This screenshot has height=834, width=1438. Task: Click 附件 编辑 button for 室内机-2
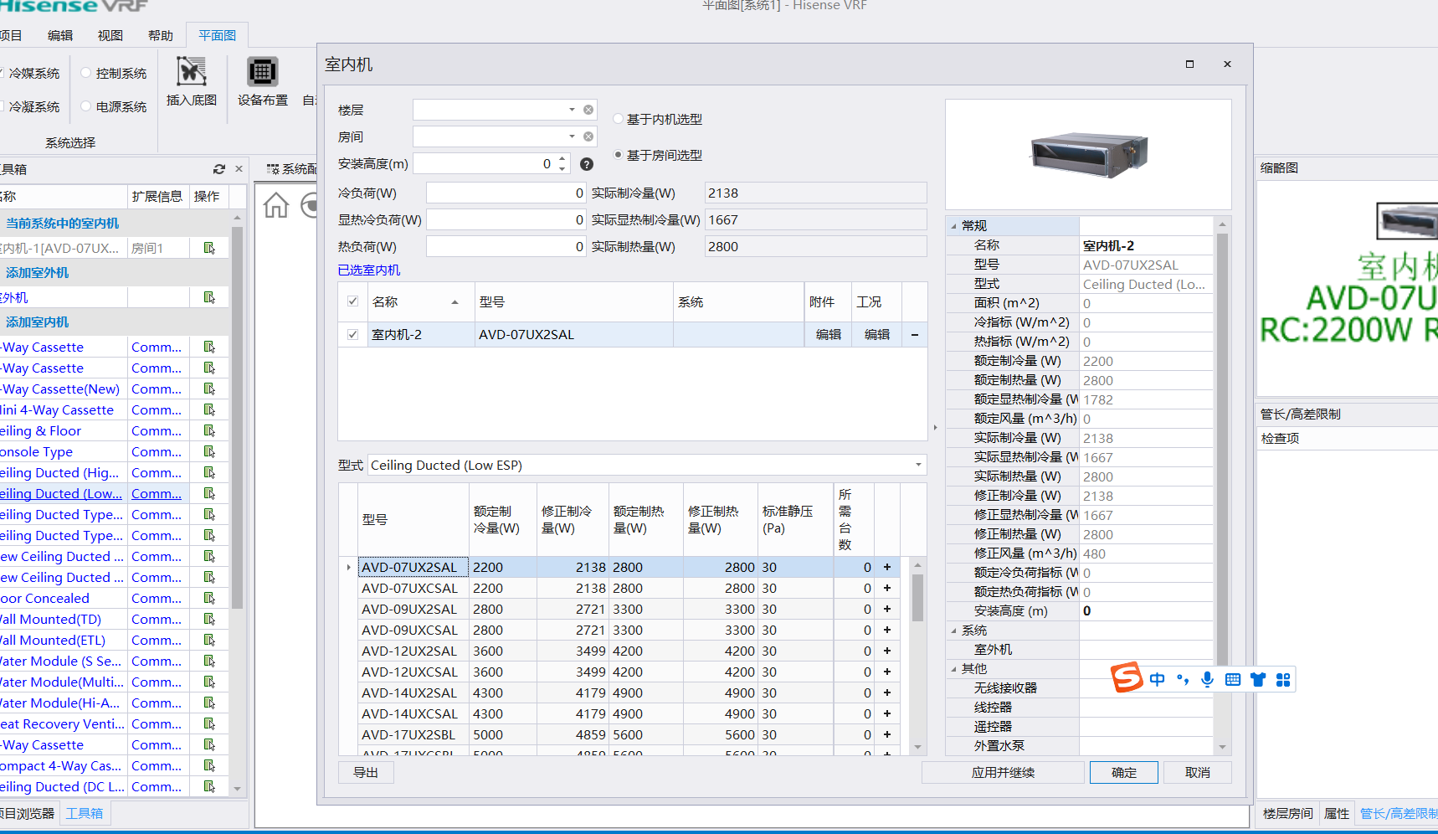pyautogui.click(x=829, y=334)
